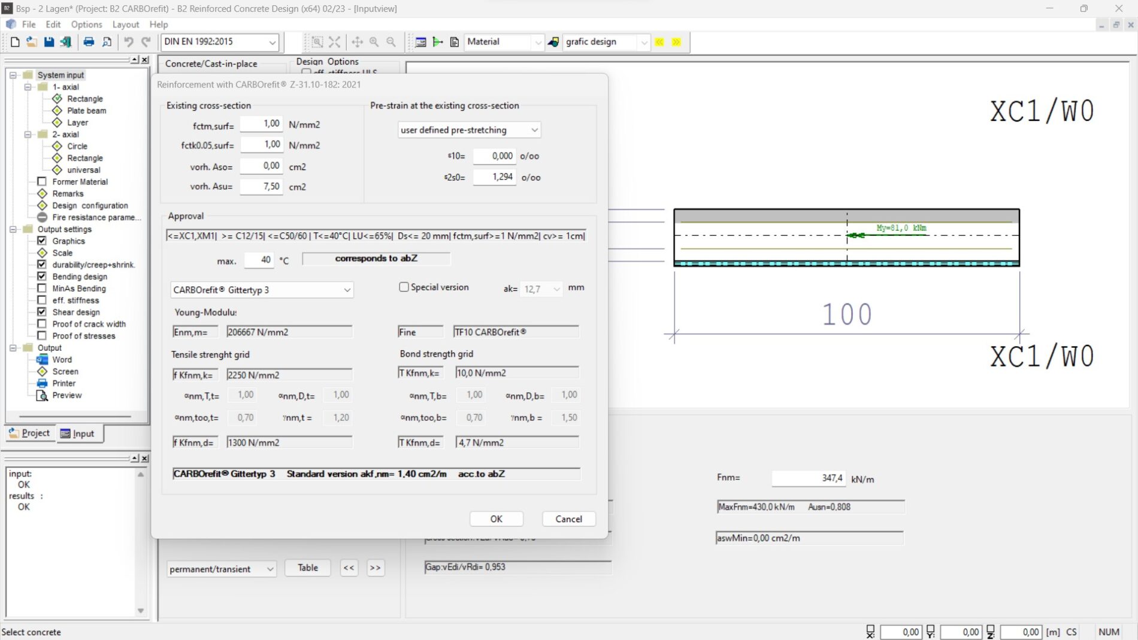Click the fctm,surf input field

pyautogui.click(x=261, y=124)
